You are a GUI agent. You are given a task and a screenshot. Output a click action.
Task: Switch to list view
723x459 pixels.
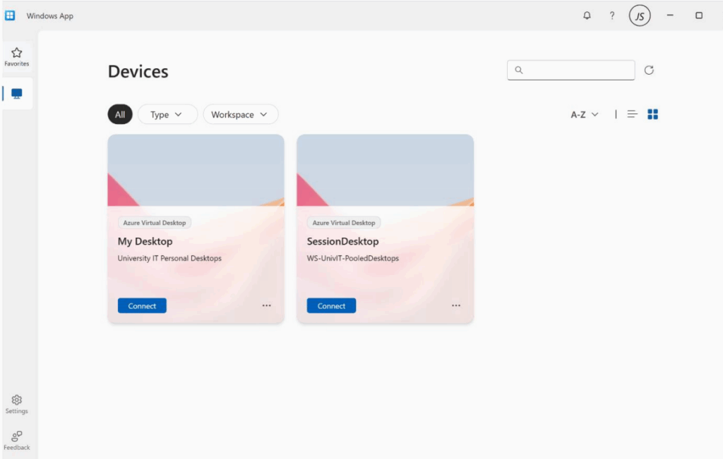click(632, 114)
